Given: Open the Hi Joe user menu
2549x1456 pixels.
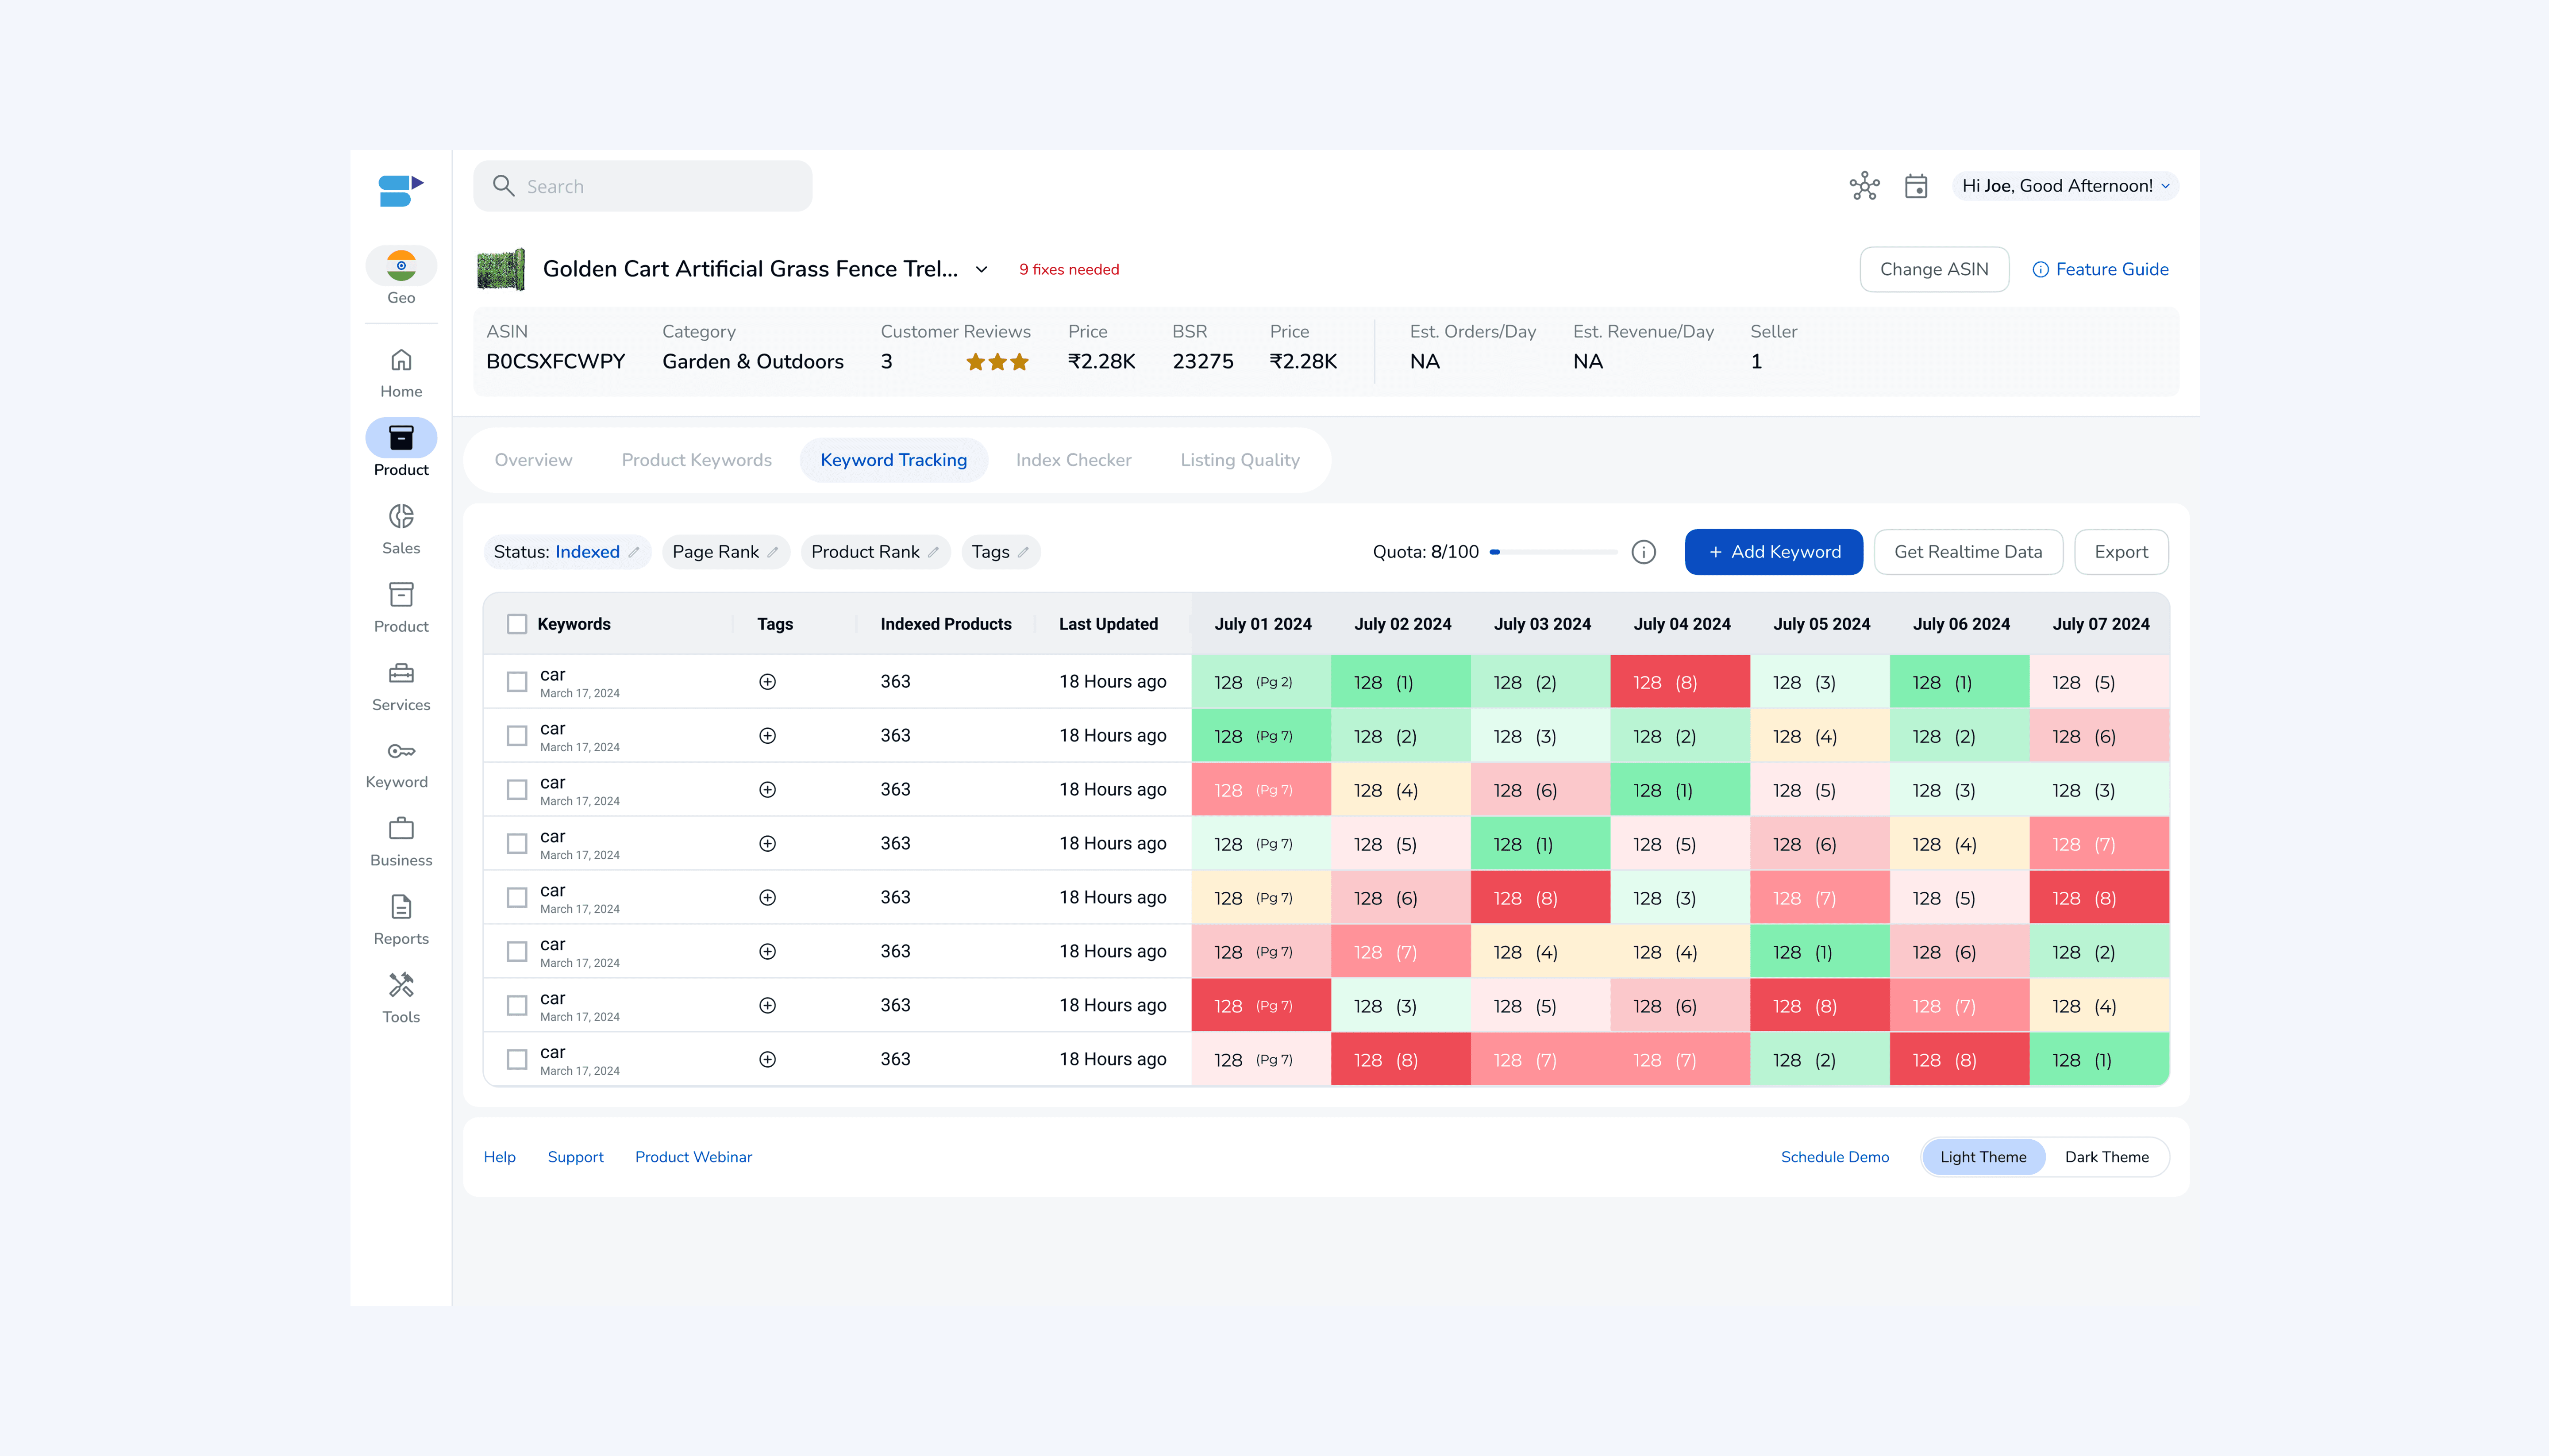Looking at the screenshot, I should pos(2065,186).
